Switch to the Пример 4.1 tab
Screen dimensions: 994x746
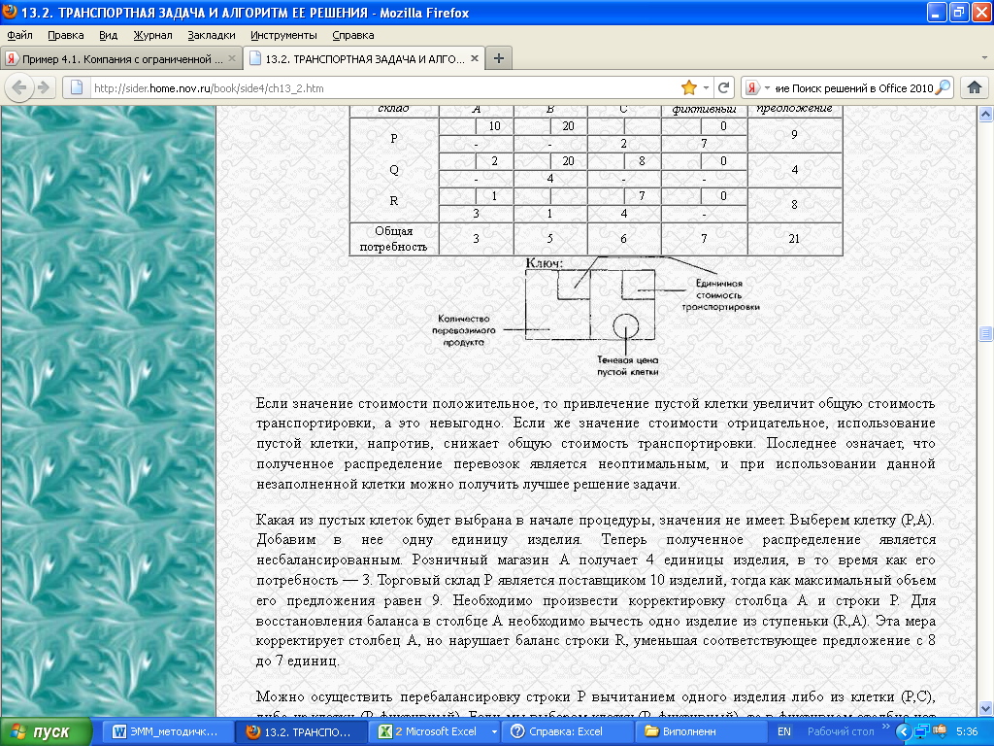pyautogui.click(x=120, y=59)
